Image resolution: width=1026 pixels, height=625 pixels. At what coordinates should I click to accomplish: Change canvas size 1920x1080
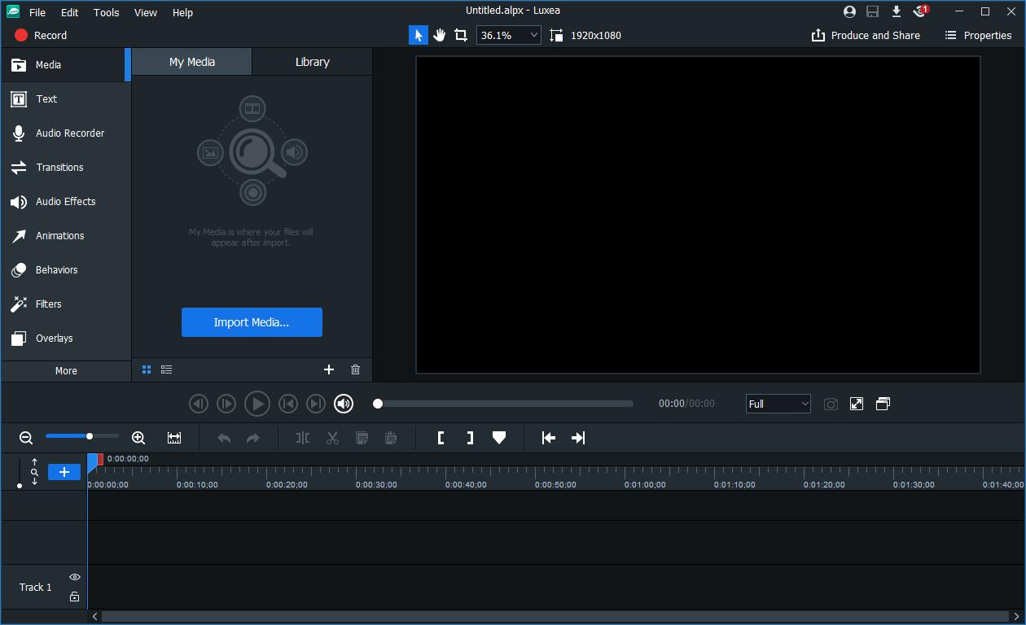585,35
